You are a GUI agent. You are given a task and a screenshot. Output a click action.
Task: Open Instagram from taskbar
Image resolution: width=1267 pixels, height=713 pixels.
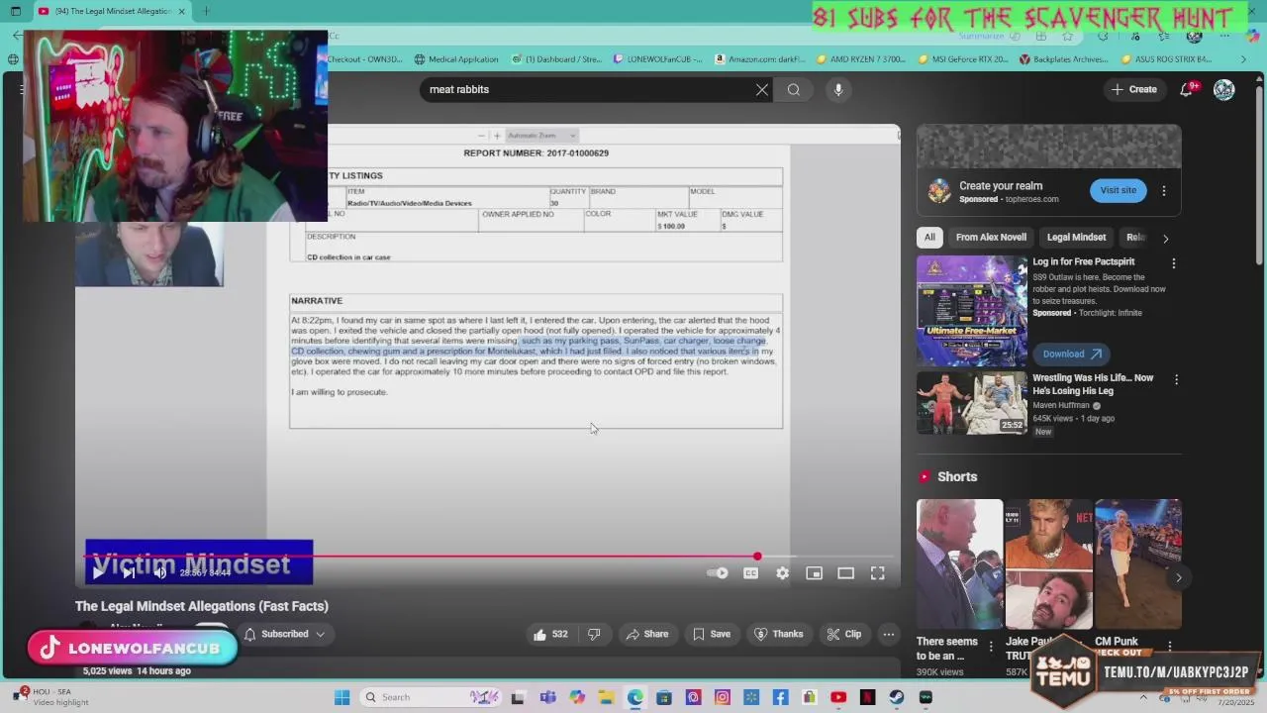pos(722,697)
